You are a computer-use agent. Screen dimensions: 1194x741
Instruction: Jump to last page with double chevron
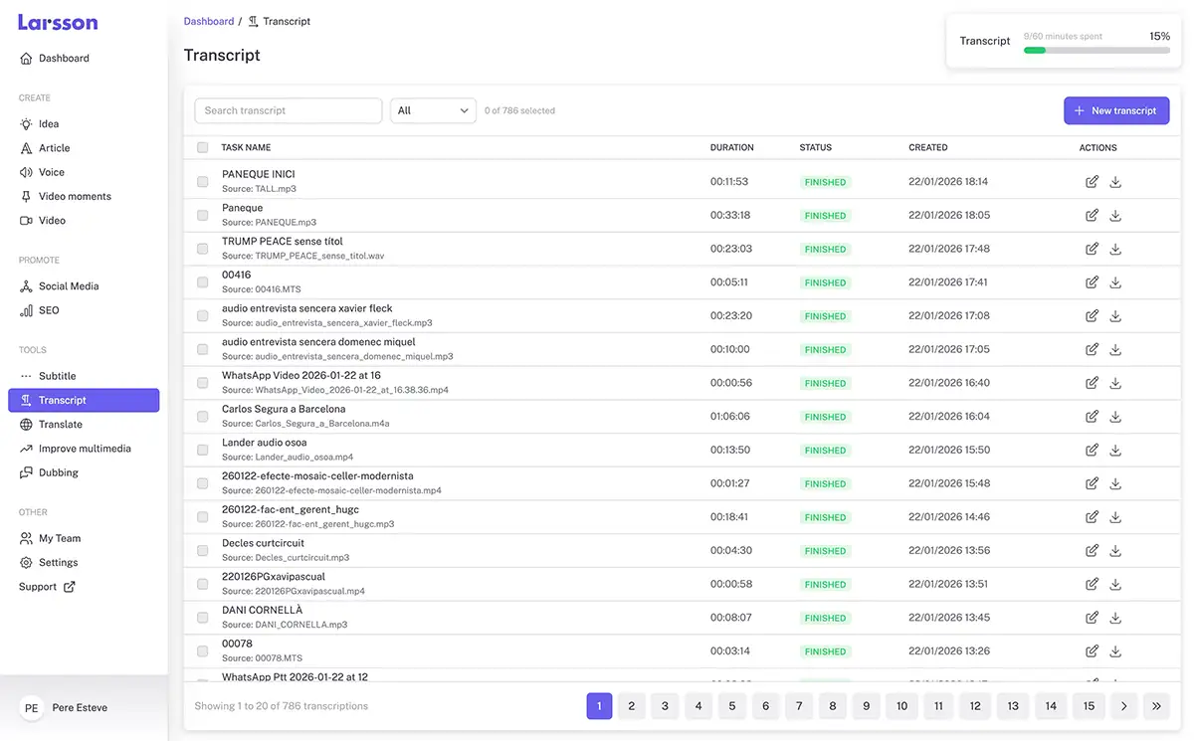click(1156, 706)
